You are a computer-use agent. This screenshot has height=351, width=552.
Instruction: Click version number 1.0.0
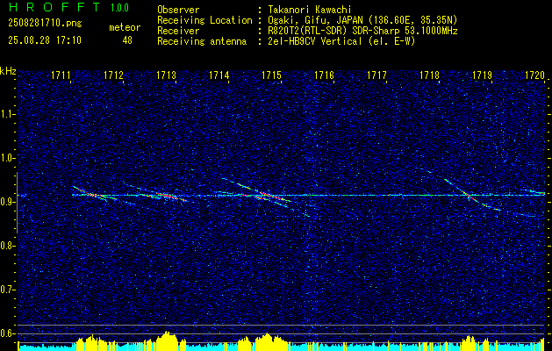coord(119,8)
